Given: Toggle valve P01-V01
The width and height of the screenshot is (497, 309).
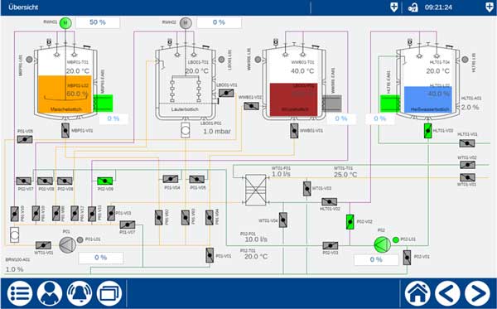Looking at the screenshot, I should [210, 255].
